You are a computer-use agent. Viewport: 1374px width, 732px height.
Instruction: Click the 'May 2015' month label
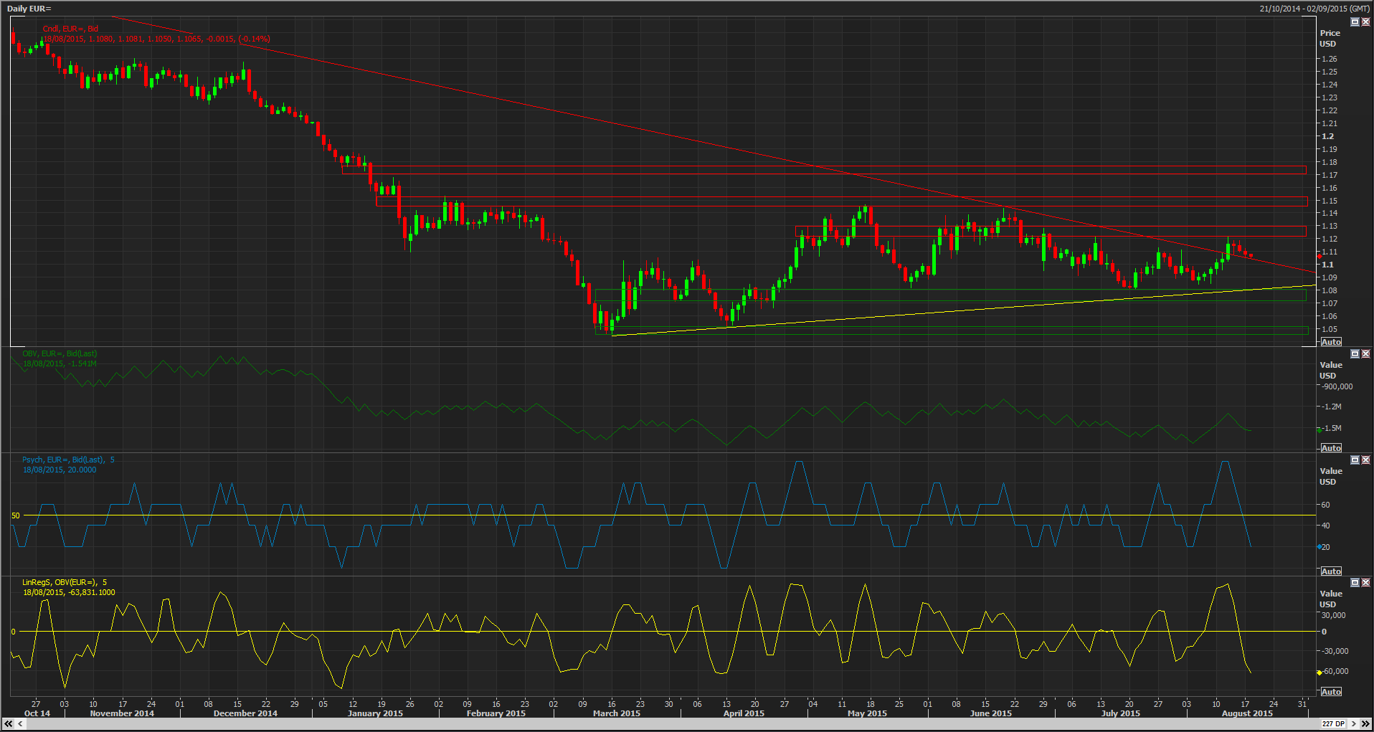tap(867, 713)
